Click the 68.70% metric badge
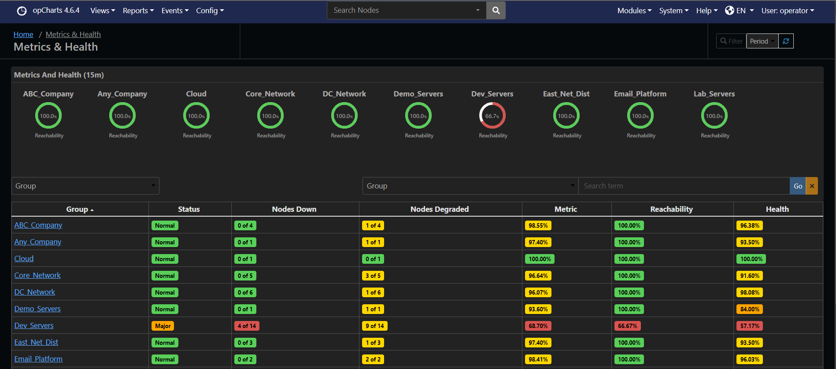Viewport: 836px width, 369px height. pos(538,326)
